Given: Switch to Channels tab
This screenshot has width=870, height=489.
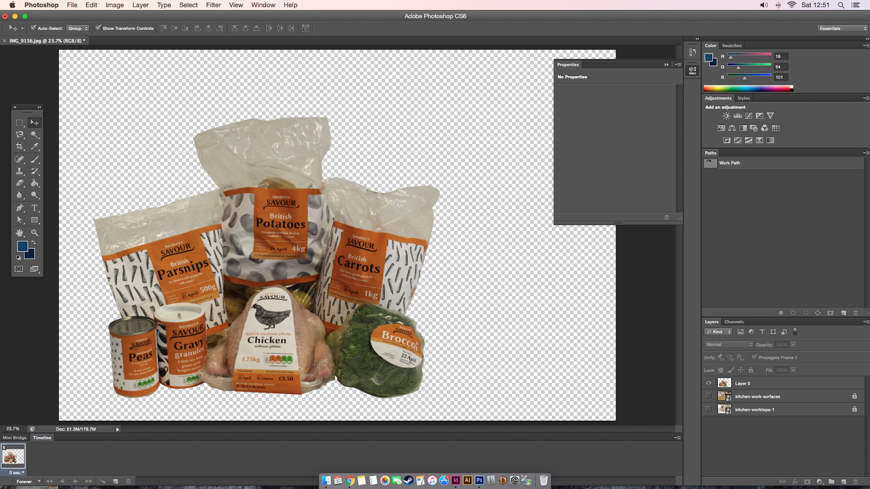Looking at the screenshot, I should tap(734, 322).
